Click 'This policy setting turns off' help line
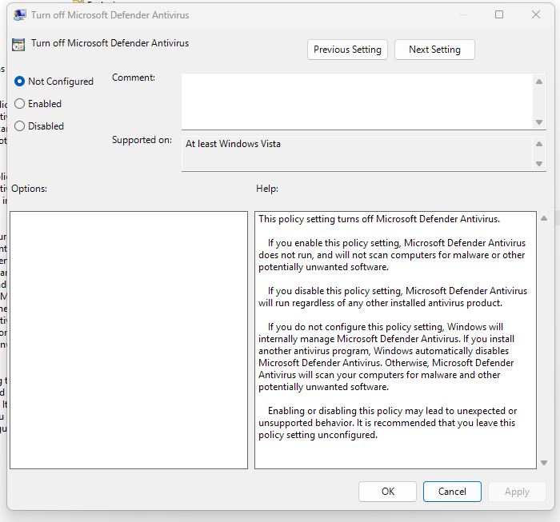Screen dimensions: 560x522 pos(379,219)
